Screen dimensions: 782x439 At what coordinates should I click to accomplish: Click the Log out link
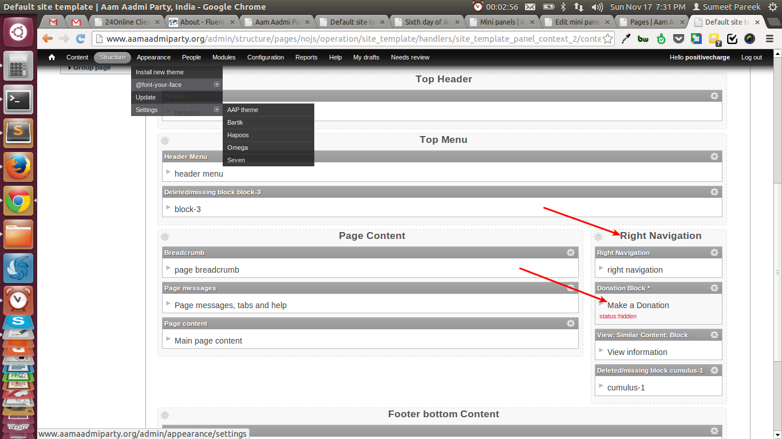pos(752,57)
